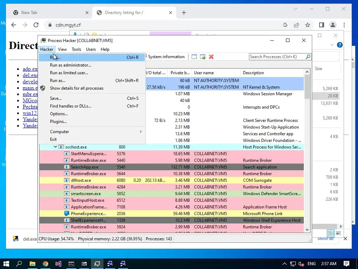Click find window and thread icon
This screenshot has height=269, width=358.
click(202, 57)
